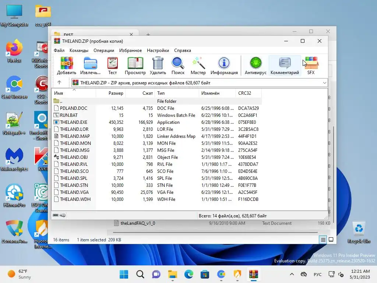The width and height of the screenshot is (377, 283).
Task: Sort by Сжат column header
Action: point(140,93)
